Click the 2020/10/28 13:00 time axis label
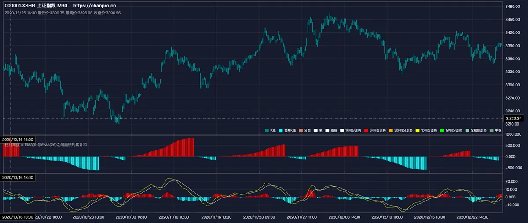Screen dimensions: 528x223 pos(88,217)
